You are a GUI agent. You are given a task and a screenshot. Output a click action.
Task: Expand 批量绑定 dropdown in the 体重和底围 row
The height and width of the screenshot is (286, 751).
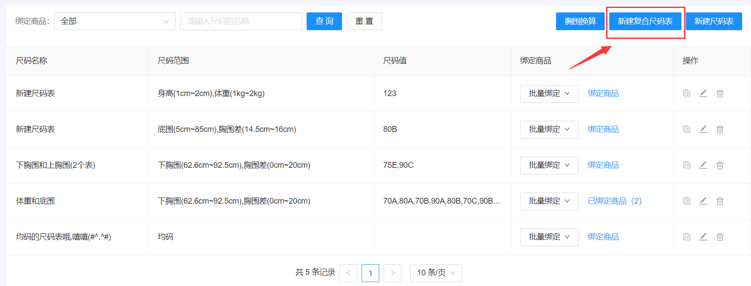coord(549,201)
